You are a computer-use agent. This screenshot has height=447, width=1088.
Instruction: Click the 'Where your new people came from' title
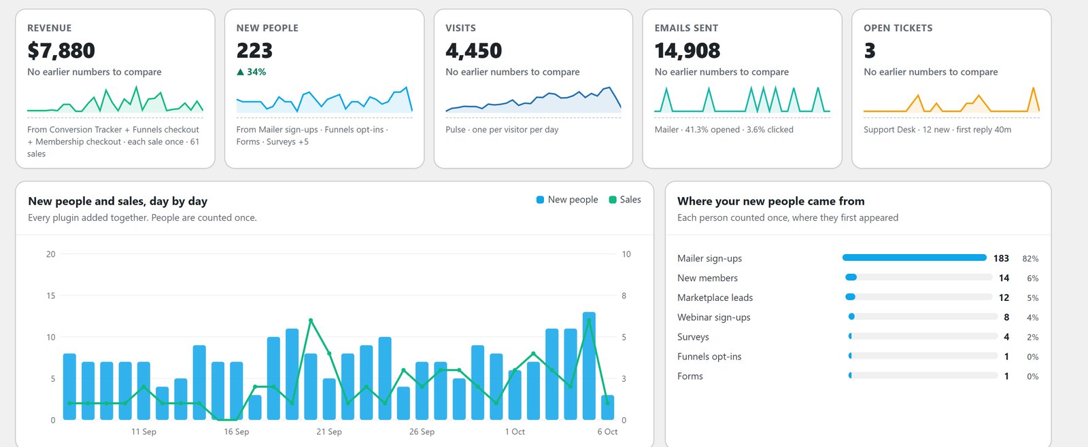(771, 201)
